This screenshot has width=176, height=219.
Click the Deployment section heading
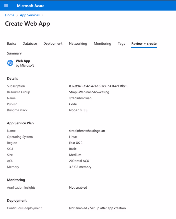(x=17, y=201)
